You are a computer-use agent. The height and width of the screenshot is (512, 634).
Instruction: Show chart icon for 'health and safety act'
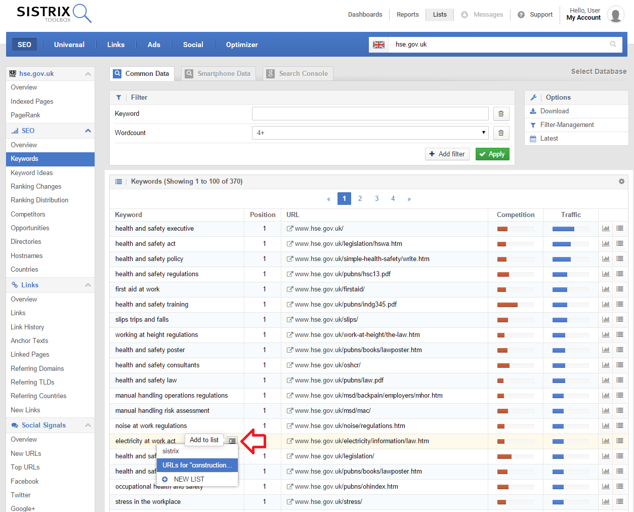tap(606, 244)
